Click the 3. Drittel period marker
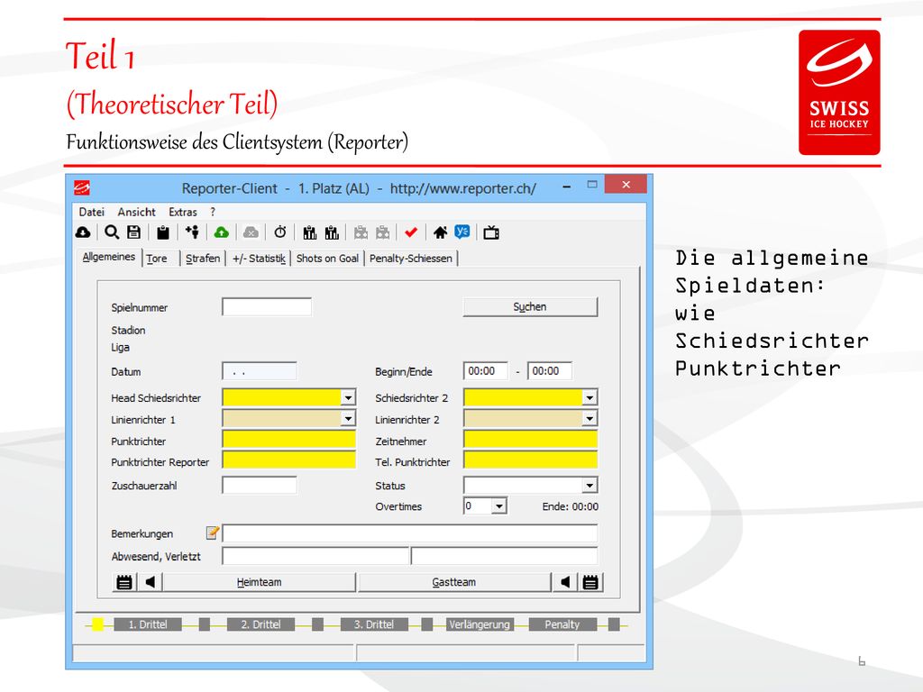The height and width of the screenshot is (692, 923). (374, 624)
